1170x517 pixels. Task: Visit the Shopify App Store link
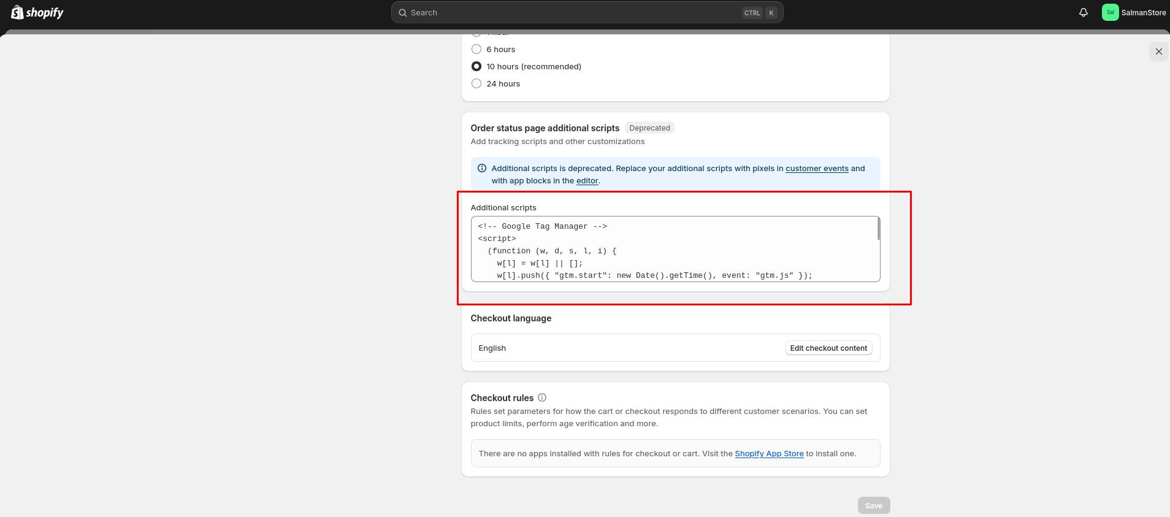(769, 453)
